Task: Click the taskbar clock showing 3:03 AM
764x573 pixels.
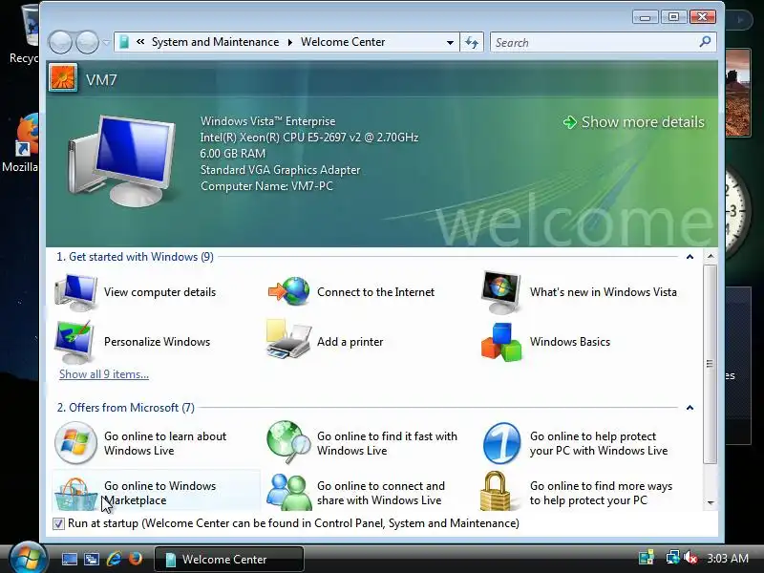Action: (x=728, y=558)
